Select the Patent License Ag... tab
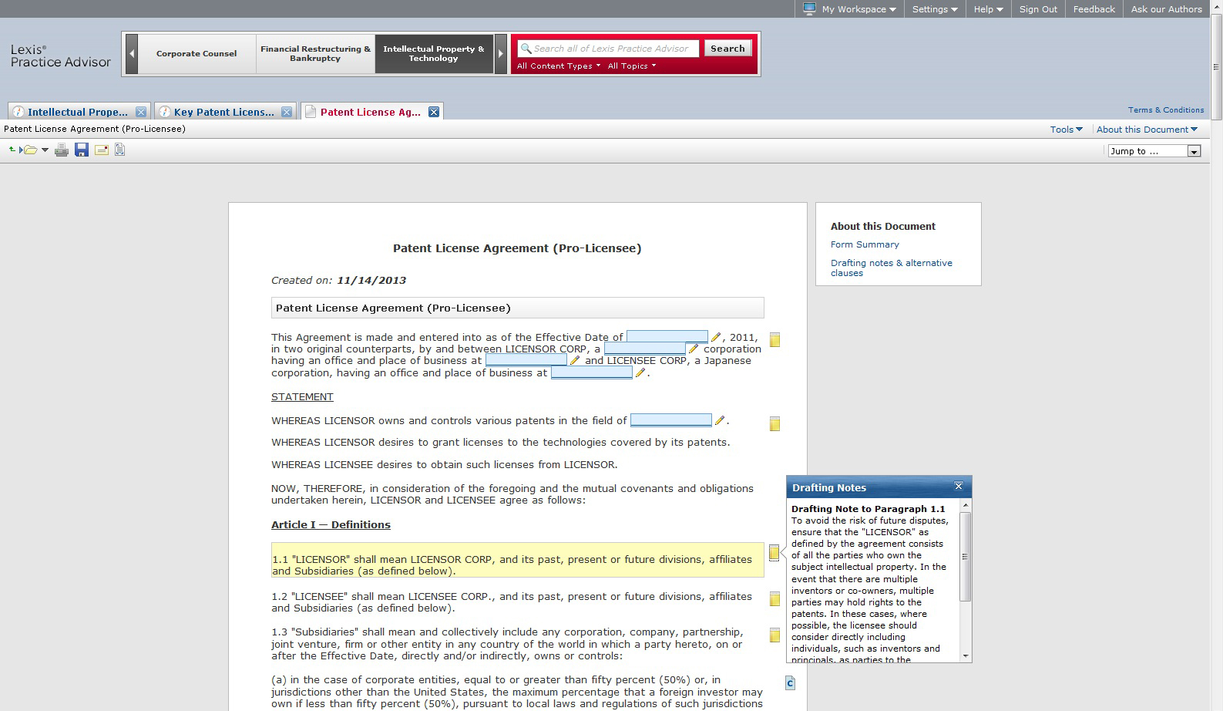The height and width of the screenshot is (711, 1223). coord(371,112)
